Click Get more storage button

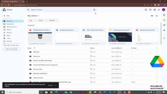pyautogui.click(x=11, y=49)
